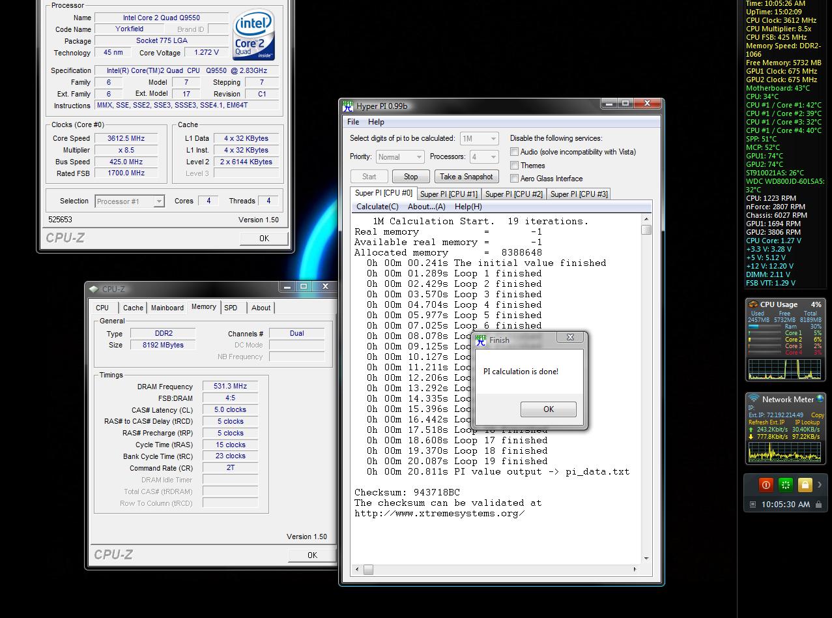Switch to Super PI [CPU #2] tab
The width and height of the screenshot is (832, 618).
point(513,194)
